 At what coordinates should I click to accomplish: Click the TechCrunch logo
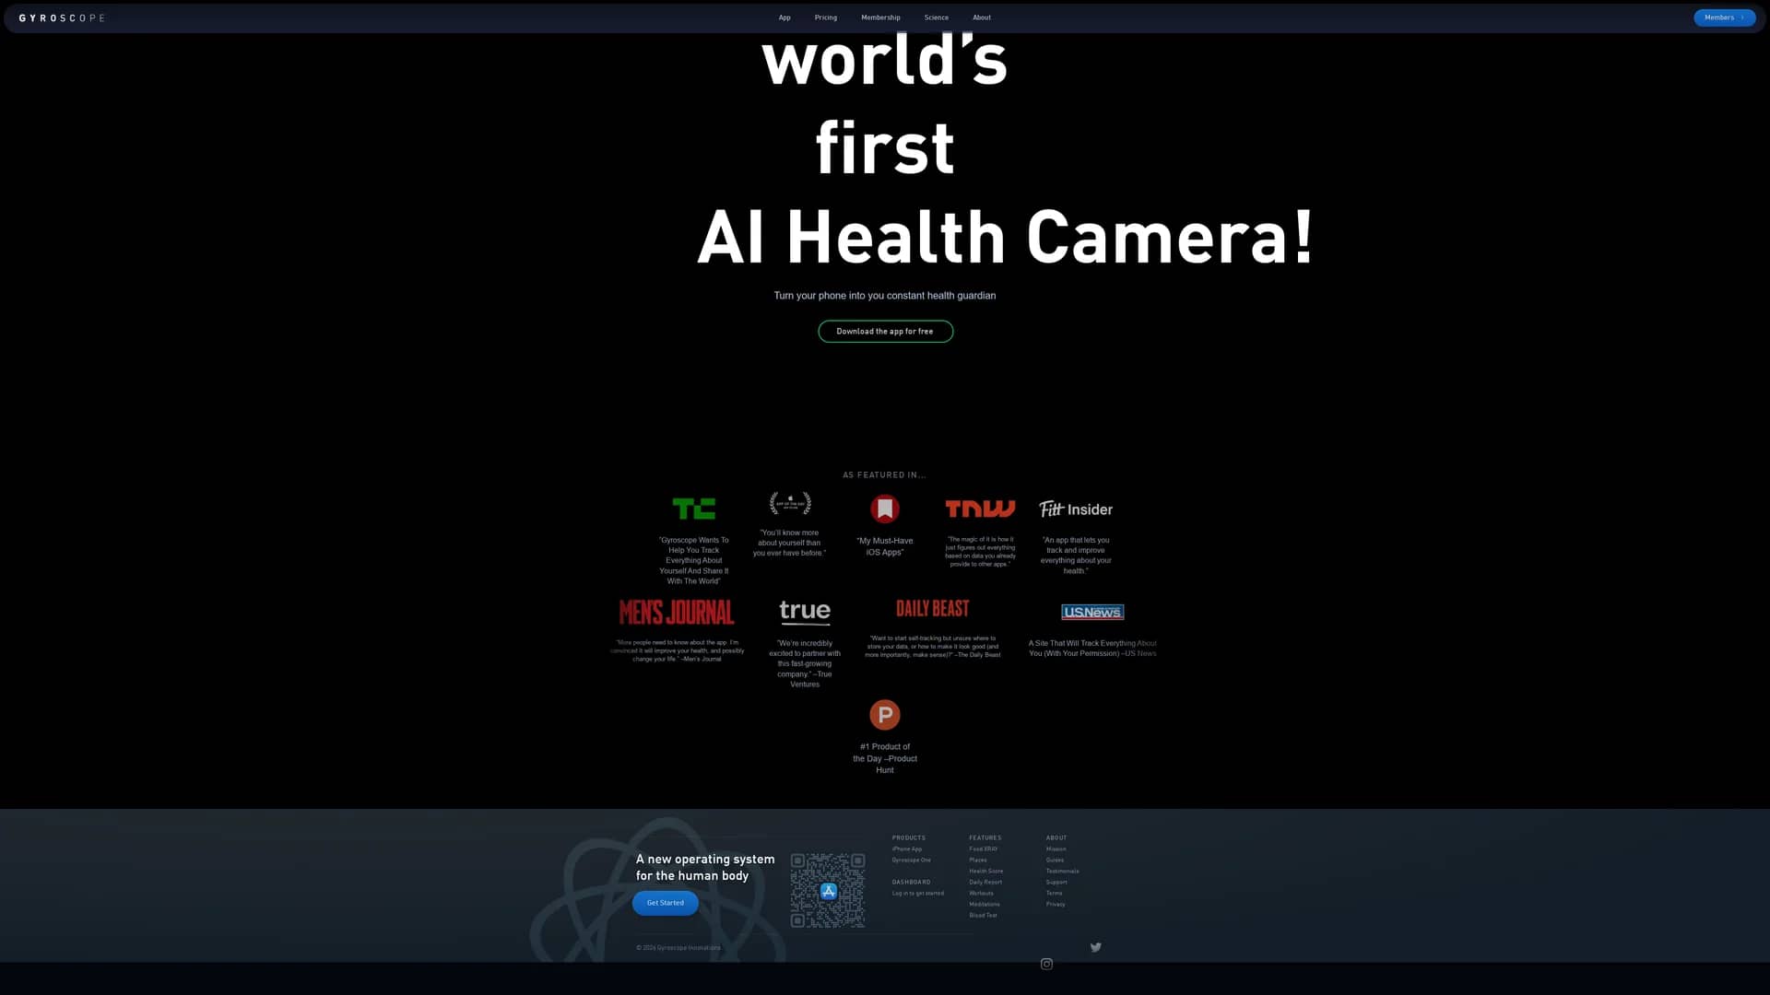[694, 509]
